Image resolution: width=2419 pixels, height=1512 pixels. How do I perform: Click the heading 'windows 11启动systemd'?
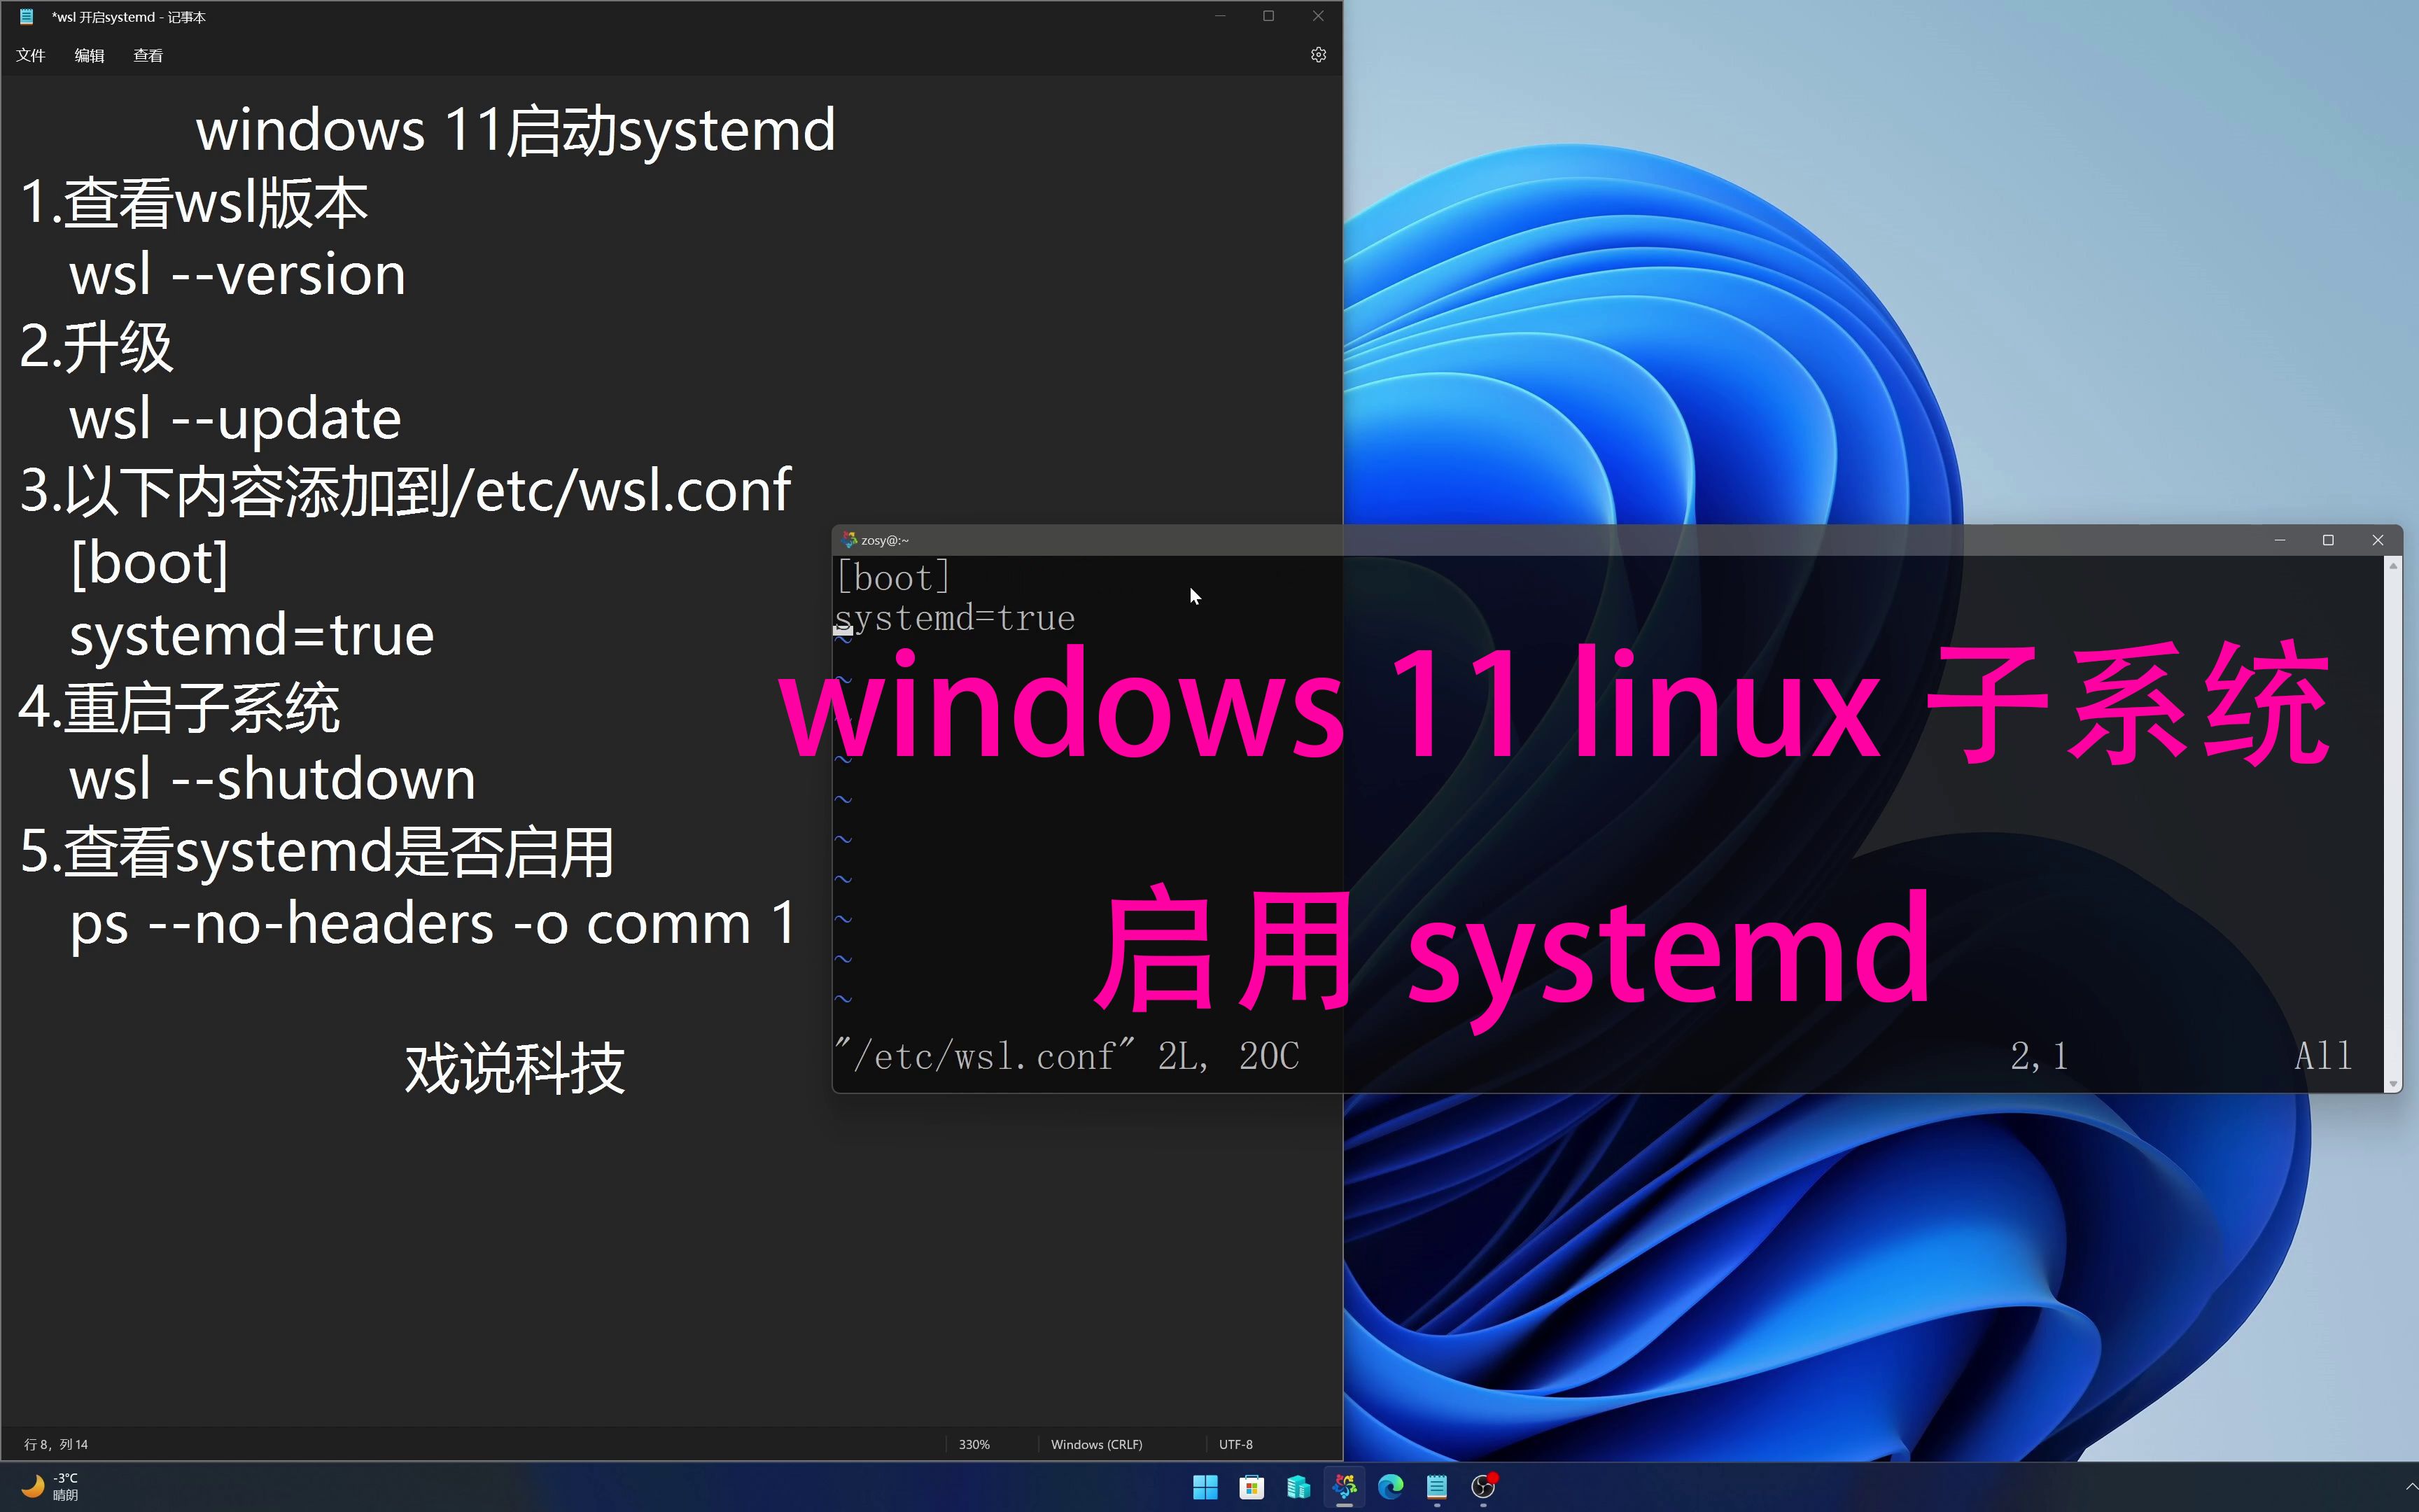516,130
